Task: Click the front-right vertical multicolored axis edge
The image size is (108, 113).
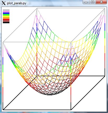Action: (71, 76)
